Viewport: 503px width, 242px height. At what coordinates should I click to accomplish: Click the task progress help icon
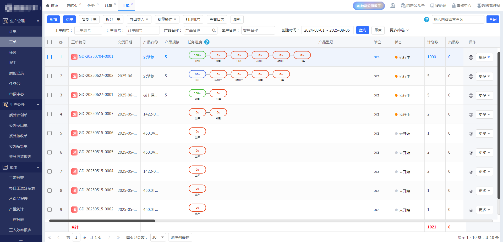tap(207, 42)
